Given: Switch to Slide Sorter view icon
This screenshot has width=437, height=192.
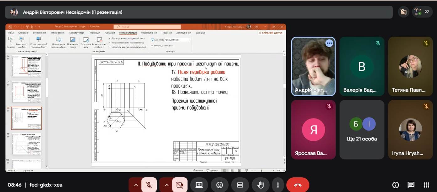Looking at the screenshot, I should click(232, 170).
